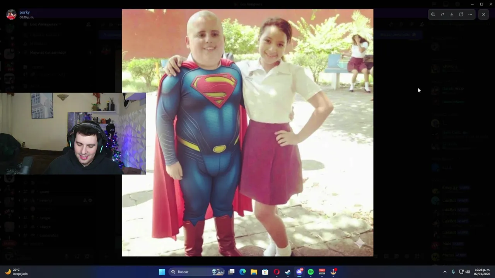The image size is (495, 278).
Task: Open Task View from the taskbar
Action: coord(231,272)
